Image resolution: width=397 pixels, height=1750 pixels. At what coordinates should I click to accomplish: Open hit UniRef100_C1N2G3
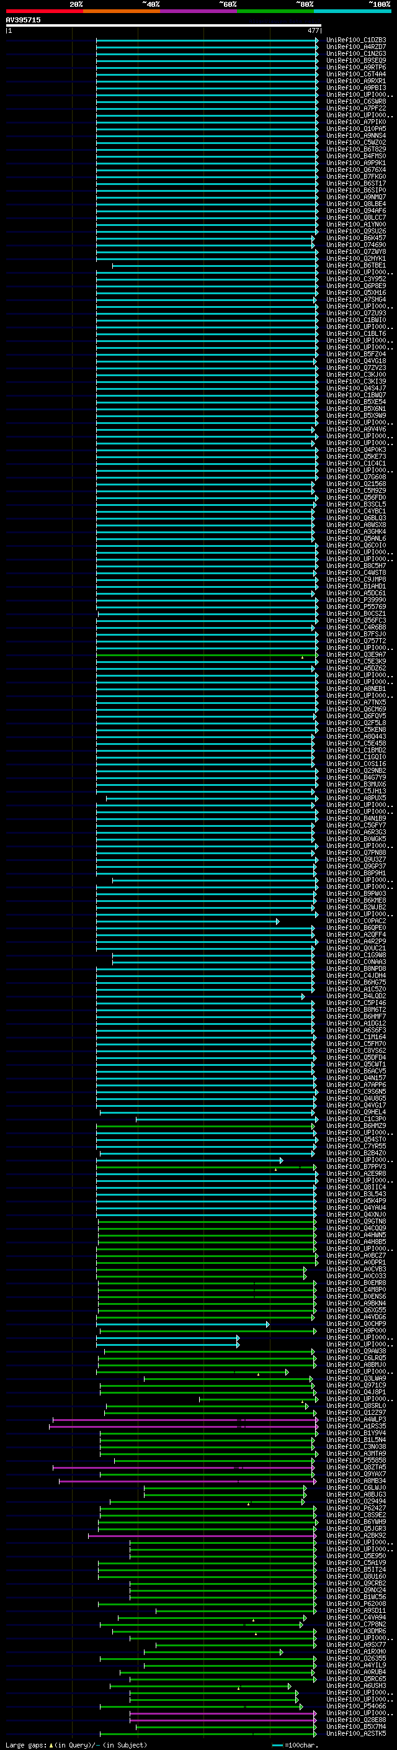pyautogui.click(x=356, y=53)
